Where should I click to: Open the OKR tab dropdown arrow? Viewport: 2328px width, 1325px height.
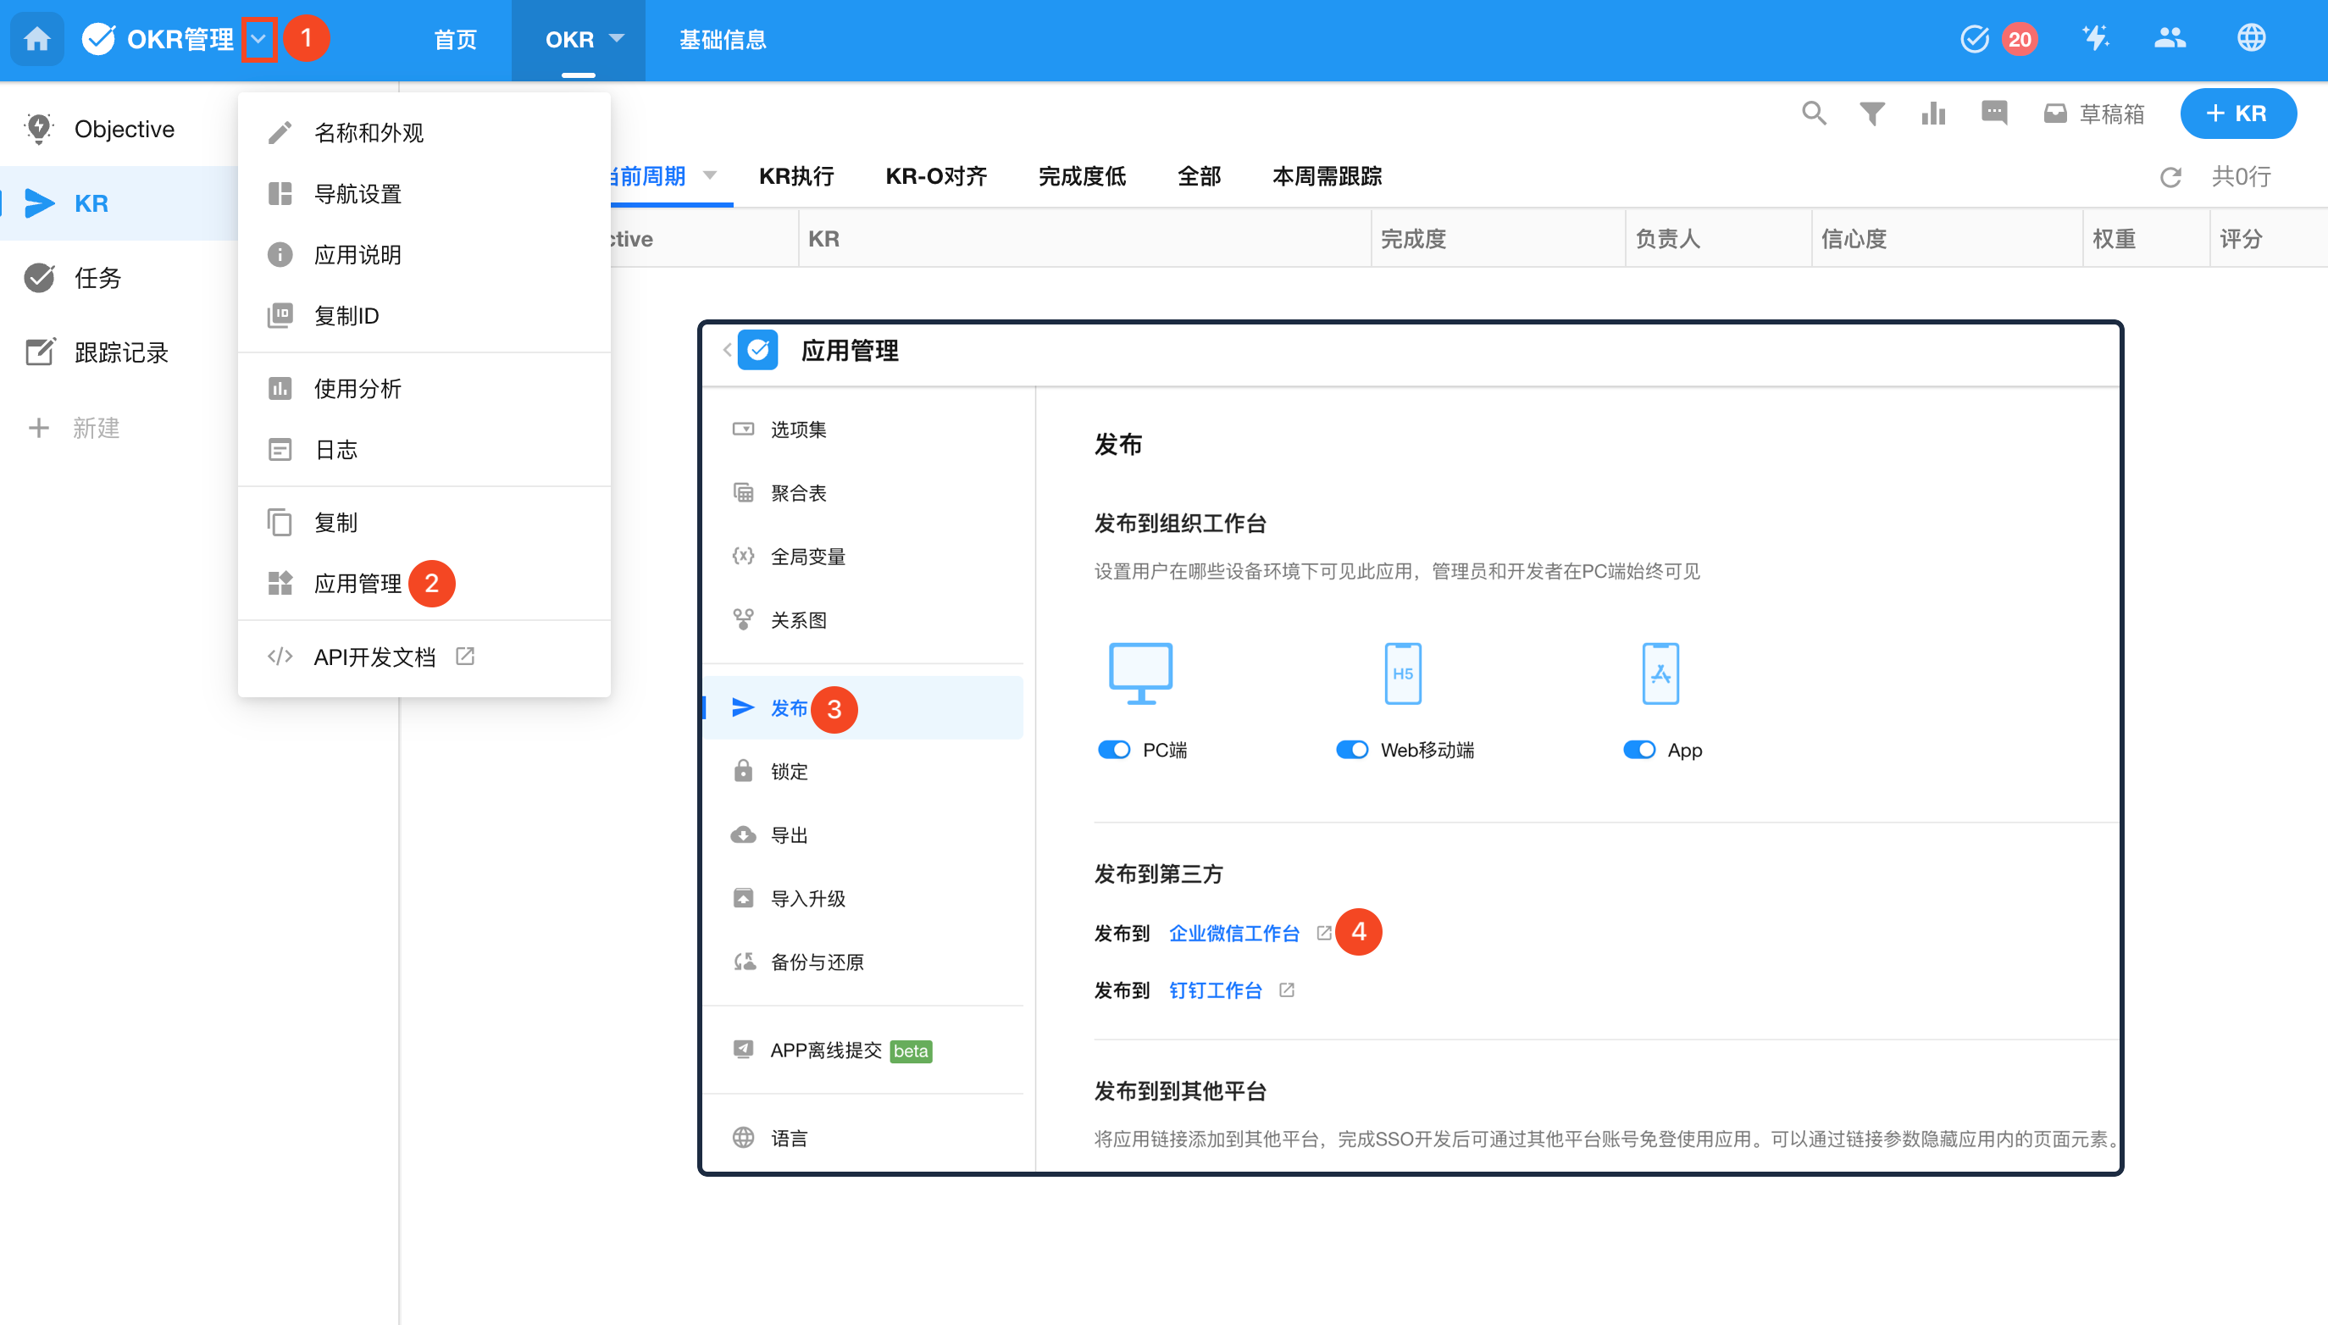(617, 39)
